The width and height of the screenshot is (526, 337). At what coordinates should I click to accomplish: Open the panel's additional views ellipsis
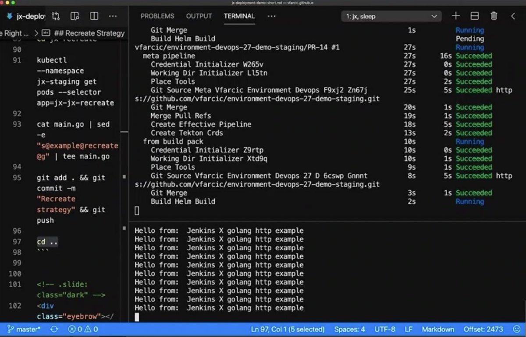[x=272, y=16]
